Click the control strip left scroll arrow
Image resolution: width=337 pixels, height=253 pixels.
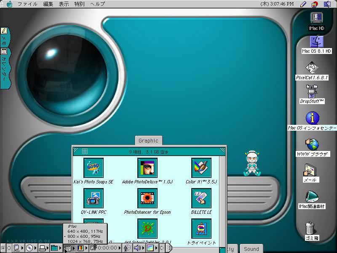tap(9, 248)
